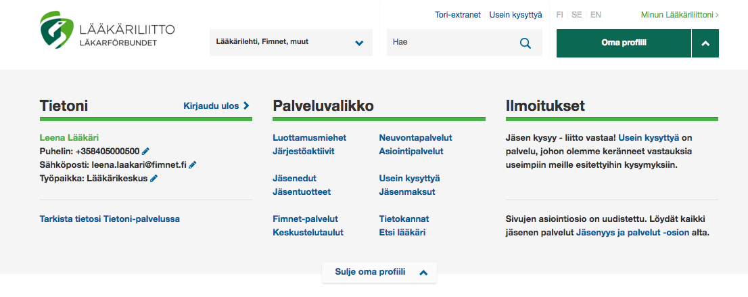Click into the Hae search field
748x297 pixels.
pyautogui.click(x=451, y=43)
